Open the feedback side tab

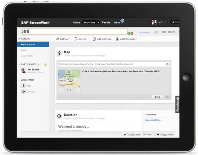pyautogui.click(x=177, y=104)
